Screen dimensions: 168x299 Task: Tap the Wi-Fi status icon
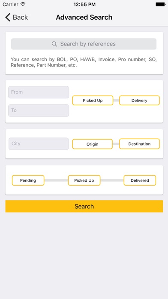point(23,4)
